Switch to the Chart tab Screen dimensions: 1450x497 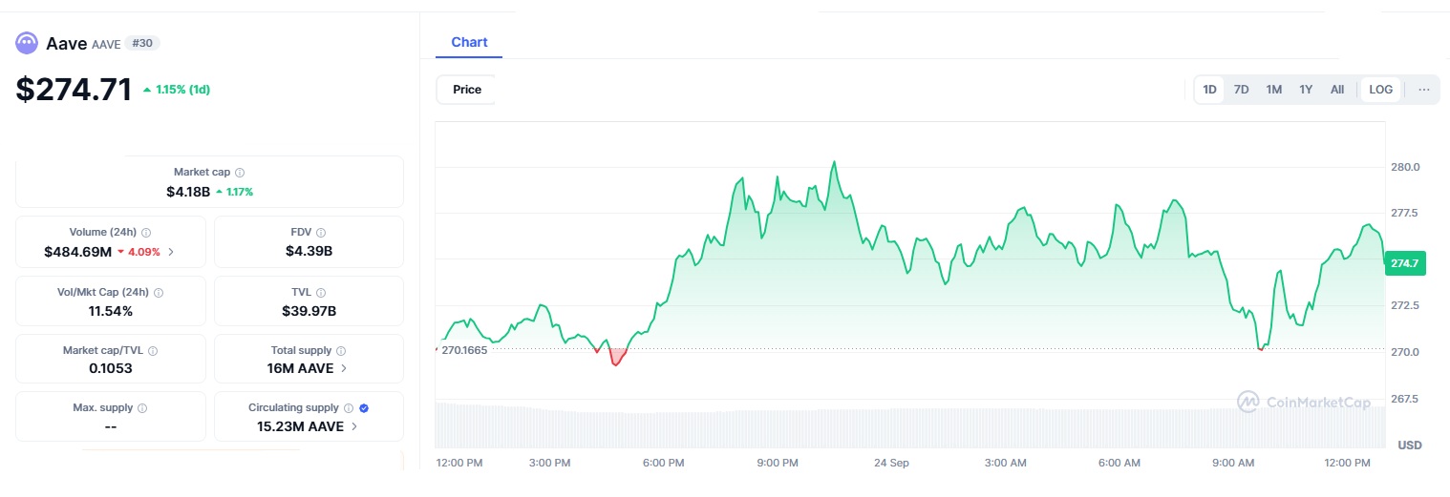coord(469,42)
